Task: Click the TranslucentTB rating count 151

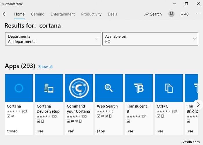Action: pos(144,117)
